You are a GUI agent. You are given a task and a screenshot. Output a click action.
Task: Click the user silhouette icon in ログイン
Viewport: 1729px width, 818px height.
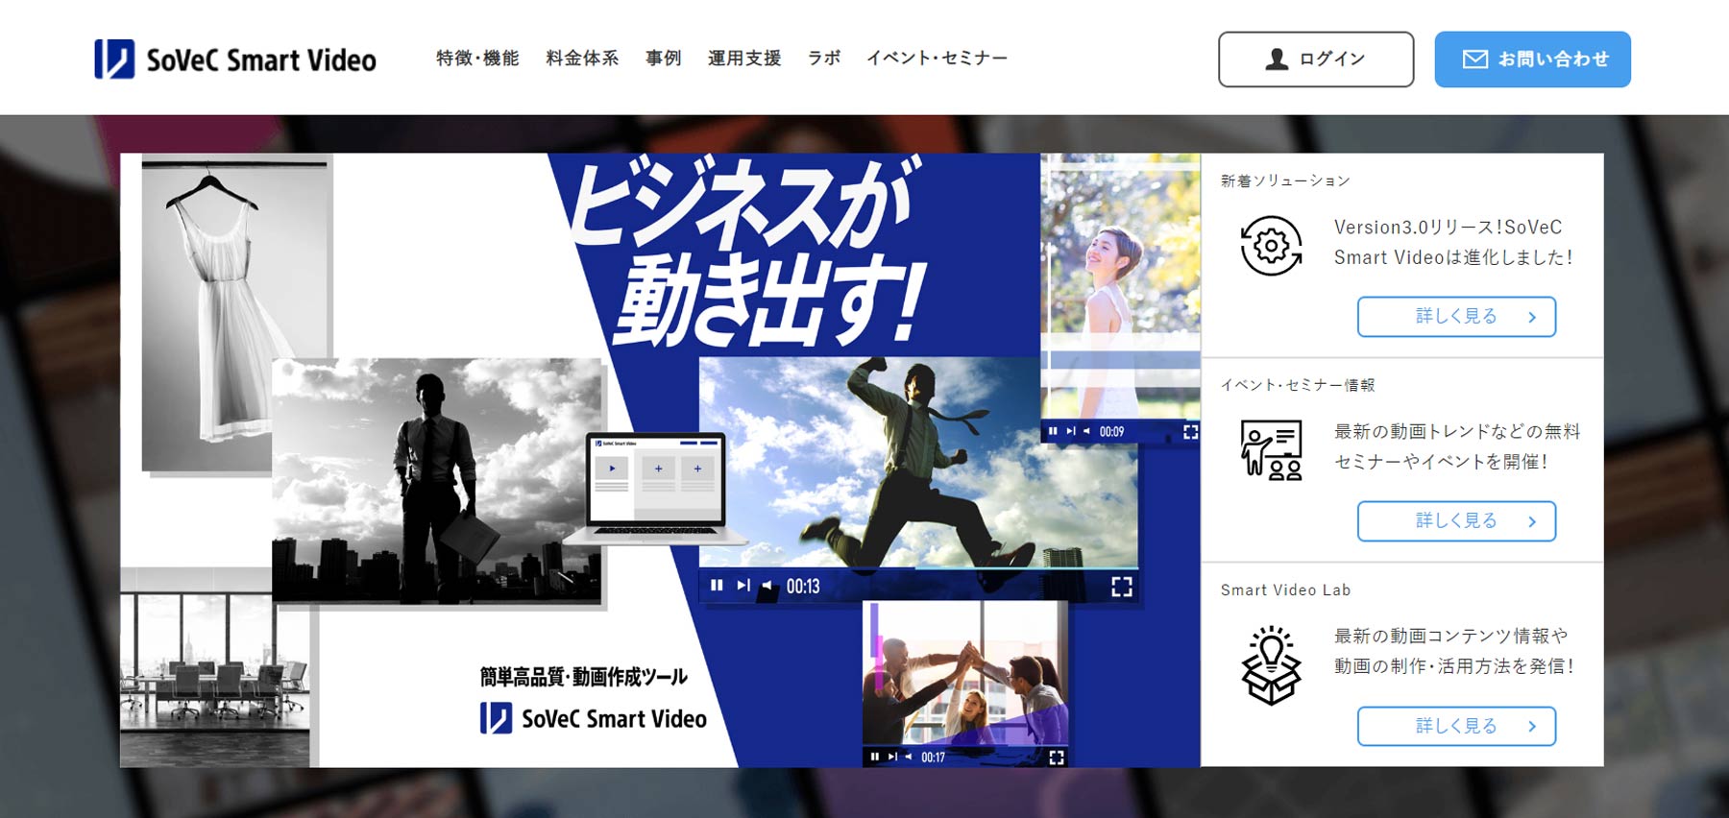[1277, 60]
